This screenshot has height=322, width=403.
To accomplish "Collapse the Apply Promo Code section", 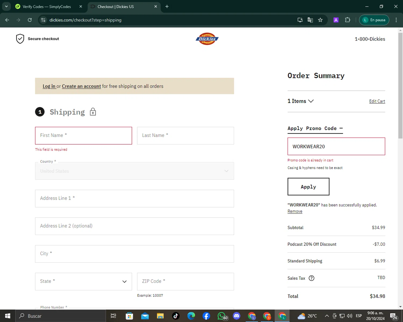I will (x=315, y=128).
